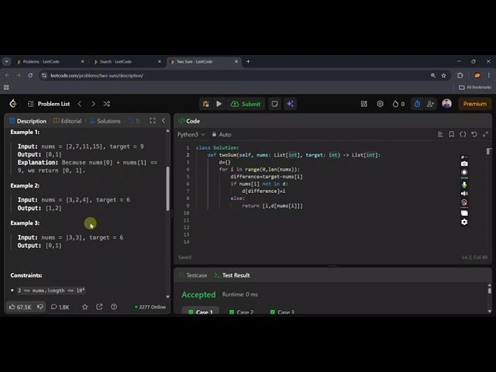
Task: Go to next problem arrow
Action: (x=93, y=104)
